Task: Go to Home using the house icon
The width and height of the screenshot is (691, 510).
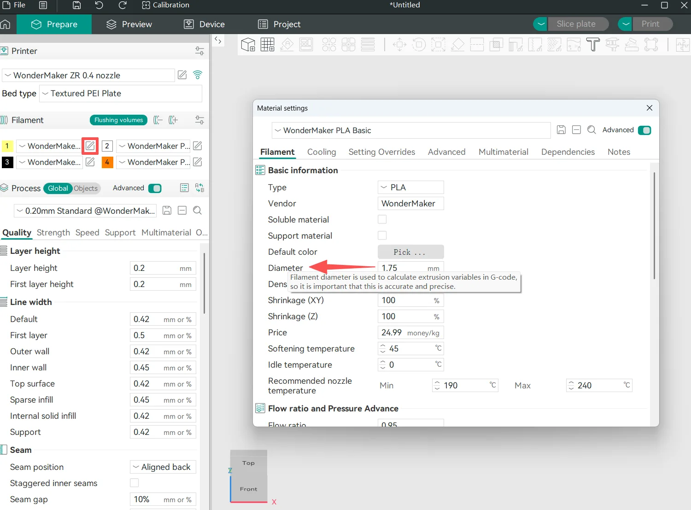Action: point(6,24)
